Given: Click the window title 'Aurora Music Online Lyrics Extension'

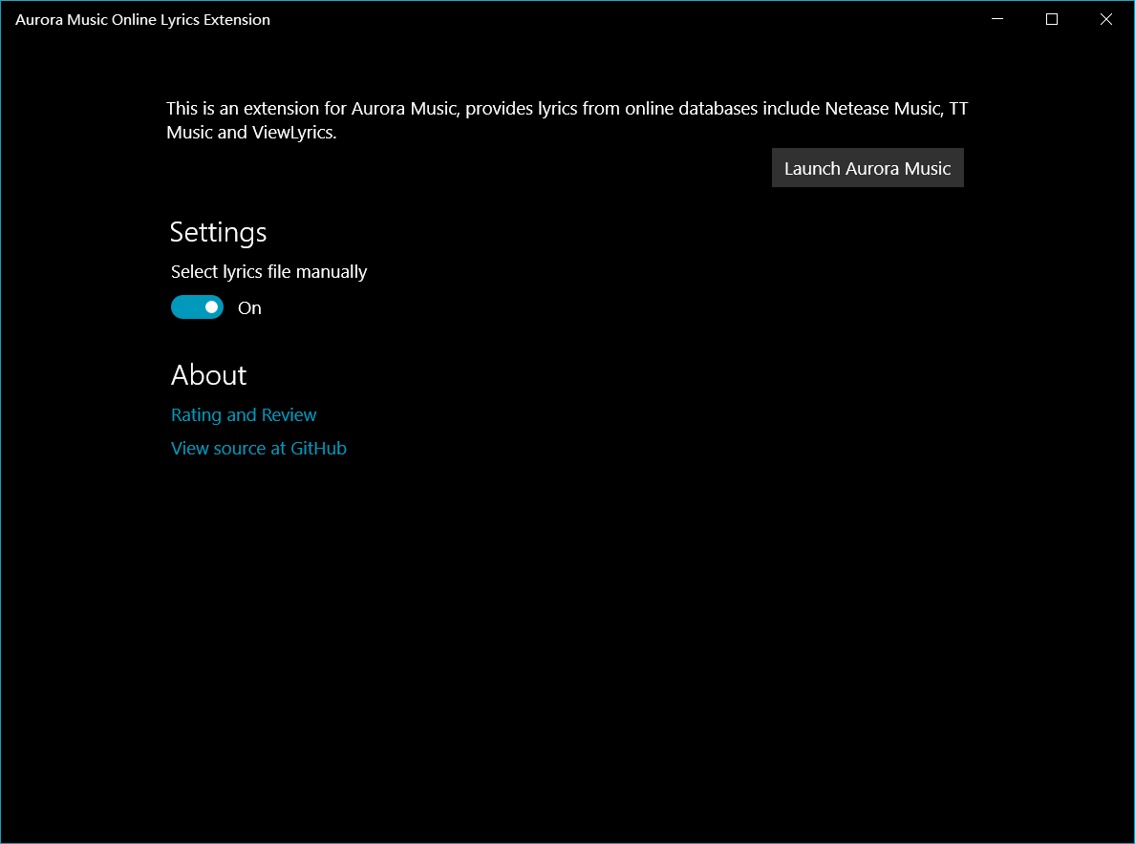Looking at the screenshot, I should (x=142, y=19).
